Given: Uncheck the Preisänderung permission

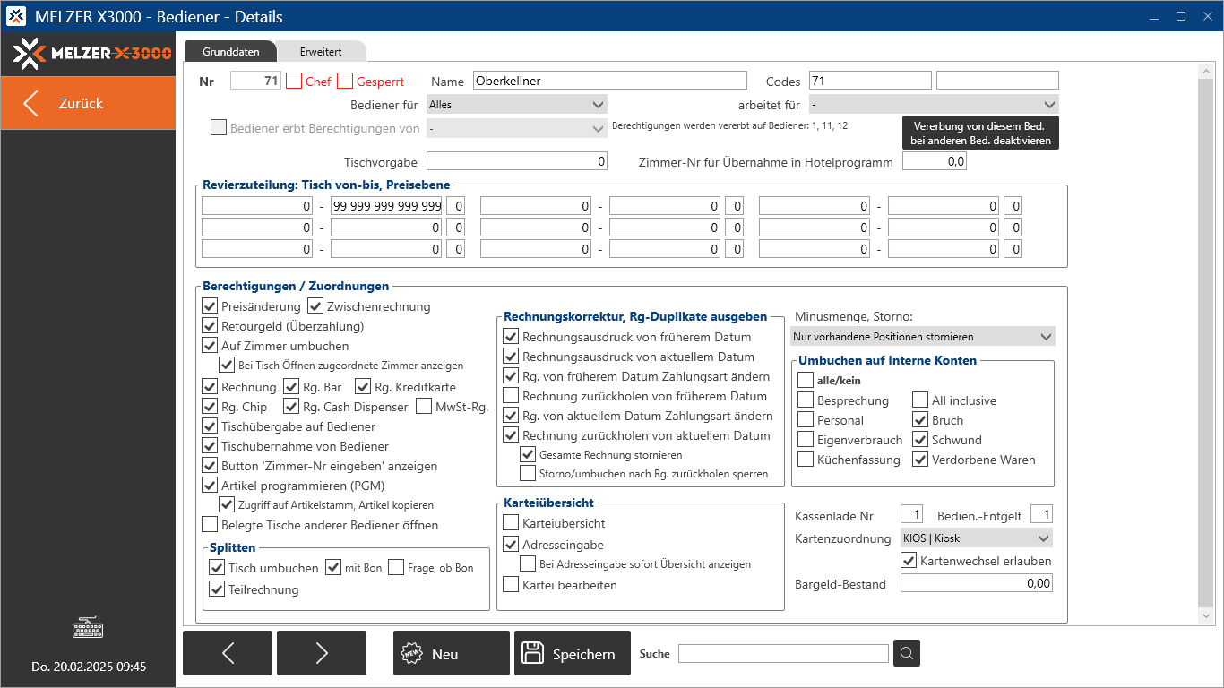Looking at the screenshot, I should click(x=210, y=306).
